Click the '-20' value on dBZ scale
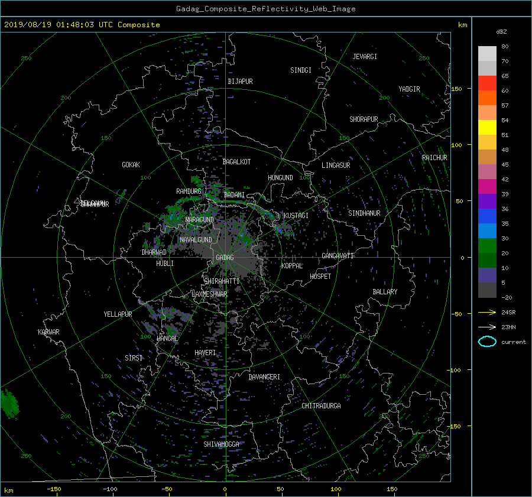Viewport: 532px width, 497px height. pyautogui.click(x=507, y=297)
